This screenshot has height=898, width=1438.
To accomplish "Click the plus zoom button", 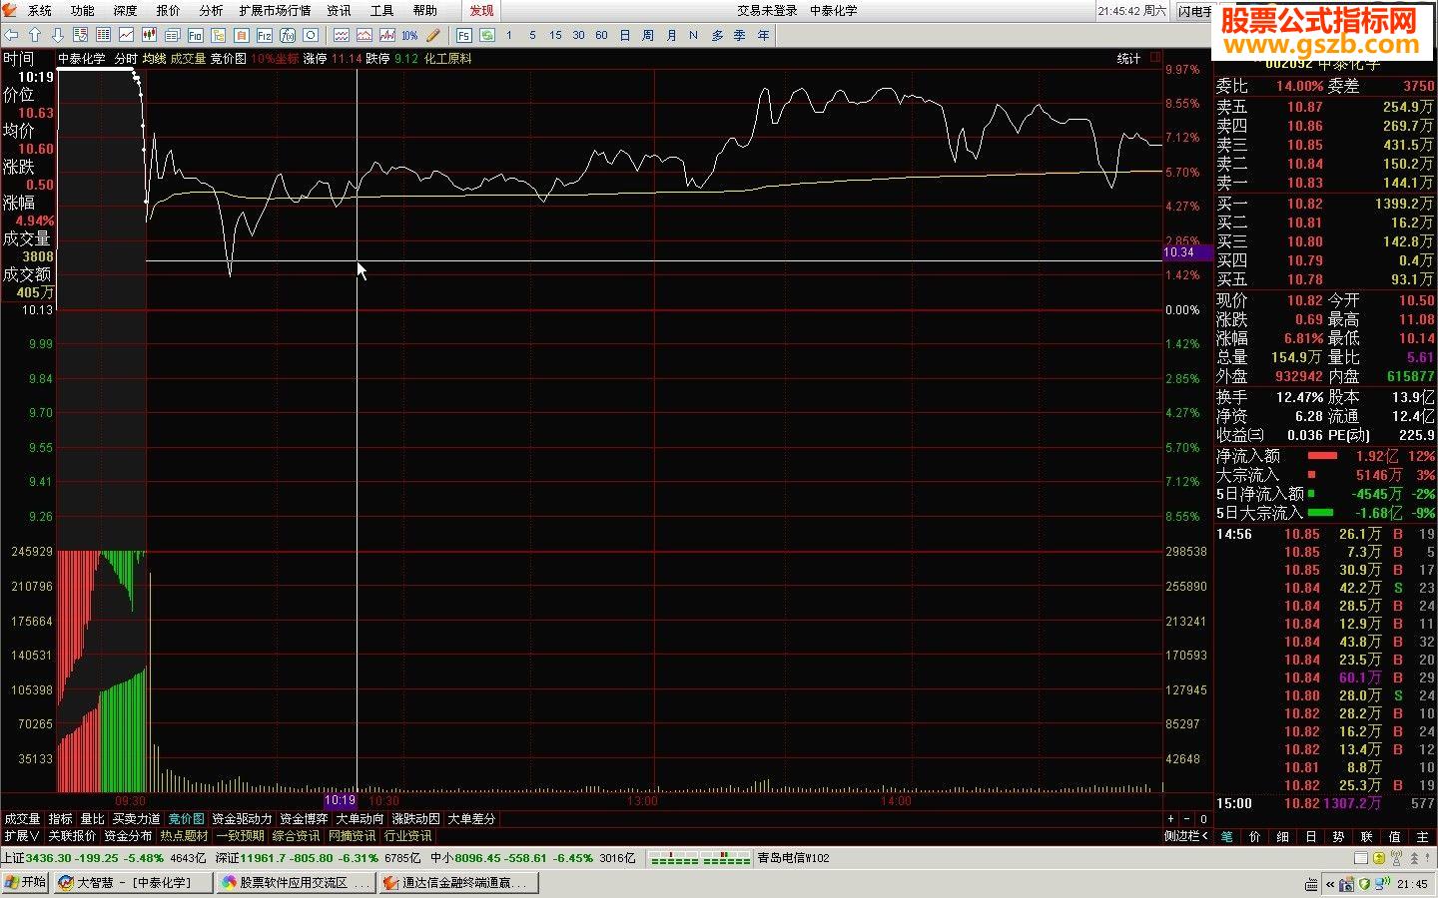I will point(1171,819).
